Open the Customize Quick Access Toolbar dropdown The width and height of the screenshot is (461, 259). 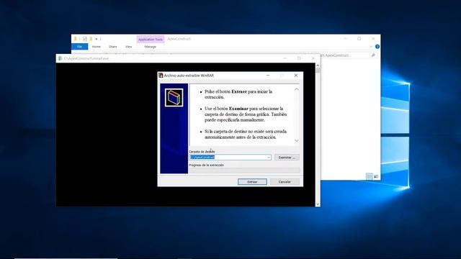pyautogui.click(x=97, y=39)
